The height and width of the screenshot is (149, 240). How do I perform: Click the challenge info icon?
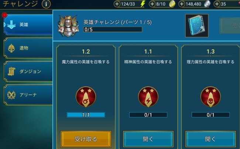tap(46, 4)
